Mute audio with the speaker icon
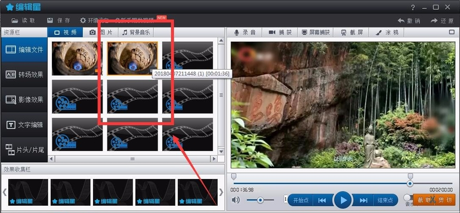This screenshot has width=460, height=213. tap(235, 200)
